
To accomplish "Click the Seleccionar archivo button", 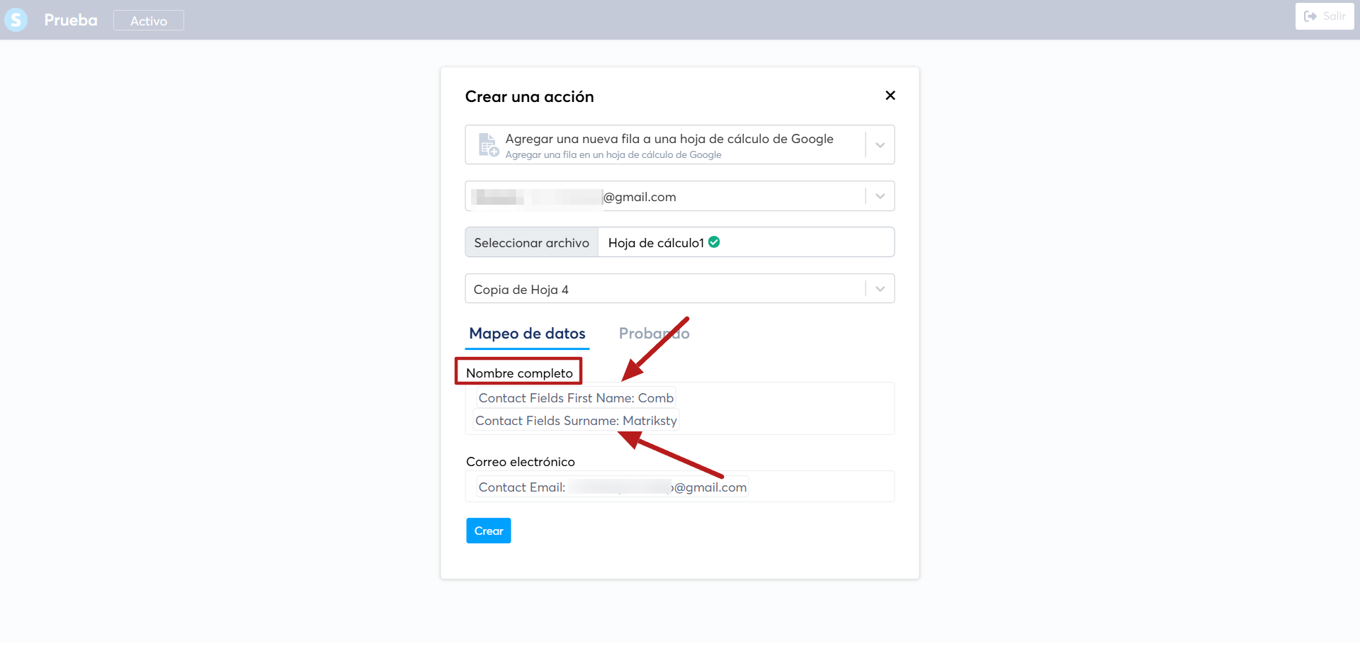I will 531,242.
